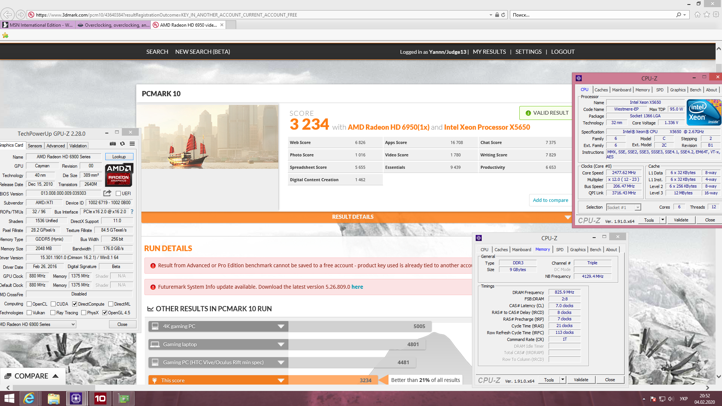Open the browser favorites star icon
Image resolution: width=722 pixels, height=406 pixels.
tap(707, 15)
